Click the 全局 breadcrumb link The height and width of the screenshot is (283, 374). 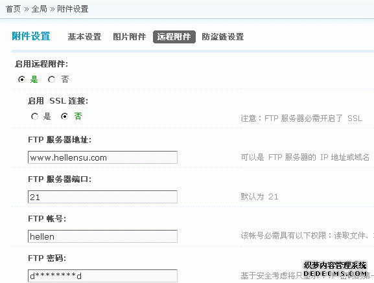click(40, 9)
